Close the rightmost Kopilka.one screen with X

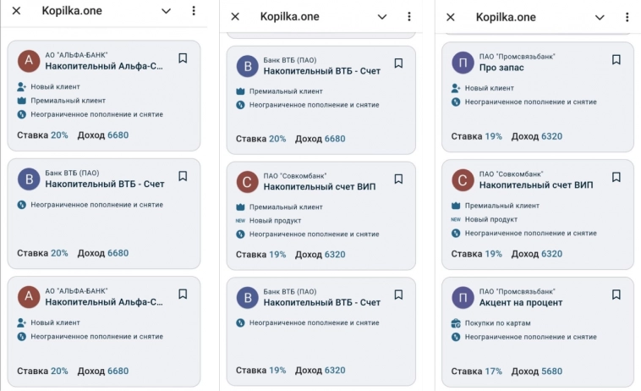click(451, 17)
